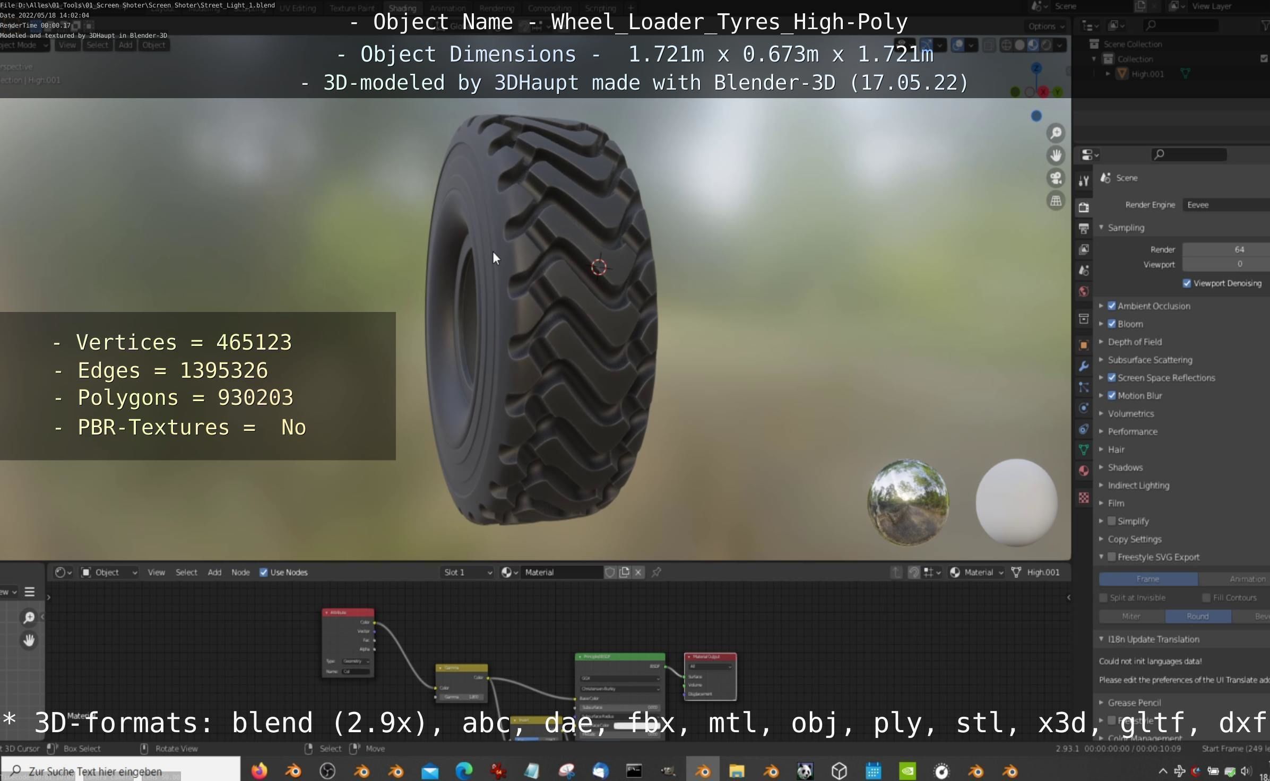Open the node editor Select menu
Screen dimensions: 1270x781
point(186,572)
